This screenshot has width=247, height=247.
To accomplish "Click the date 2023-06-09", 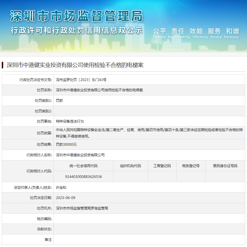I will point(65,198).
